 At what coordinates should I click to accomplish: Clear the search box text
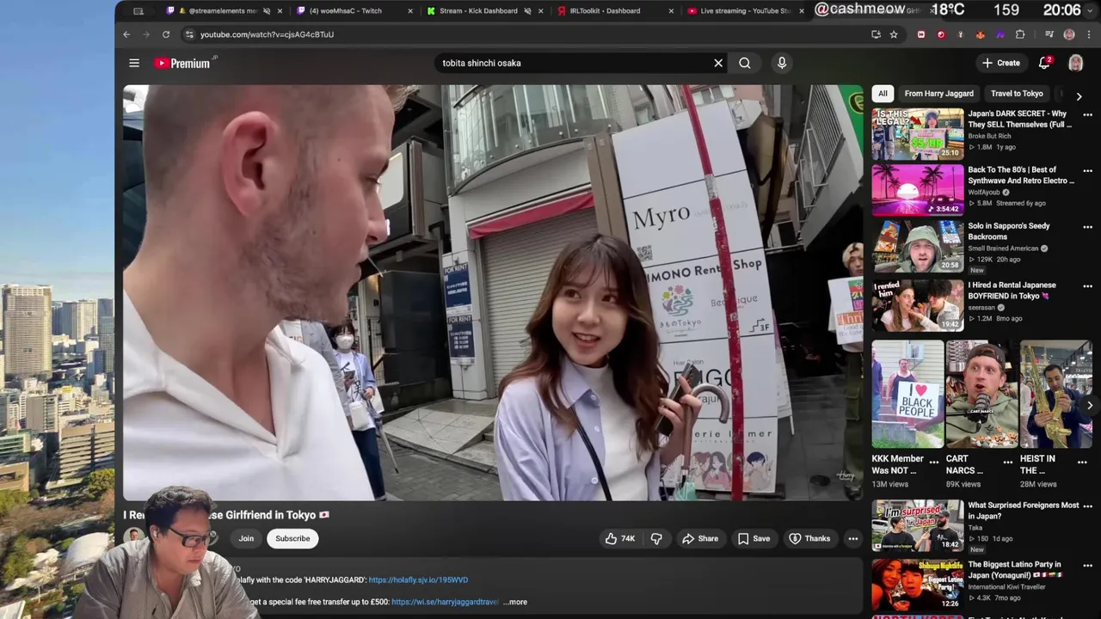click(718, 63)
